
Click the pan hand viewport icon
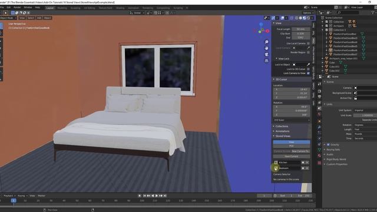pyautogui.click(x=266, y=48)
